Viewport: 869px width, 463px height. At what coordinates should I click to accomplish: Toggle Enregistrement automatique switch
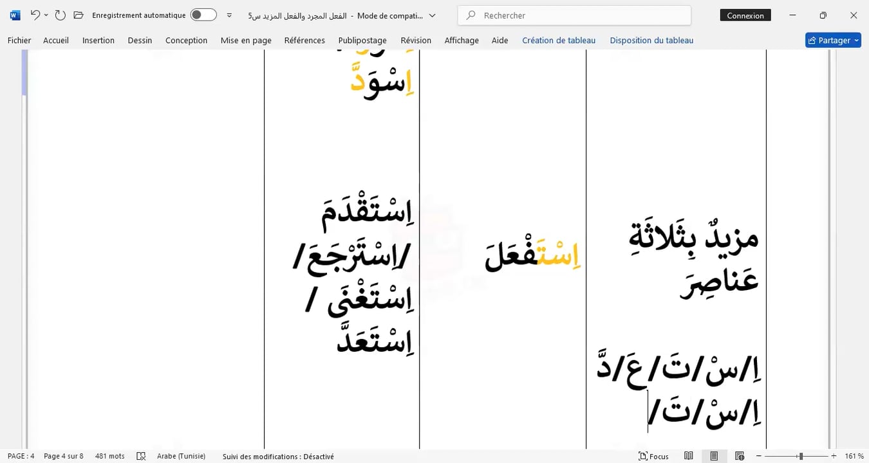[203, 15]
